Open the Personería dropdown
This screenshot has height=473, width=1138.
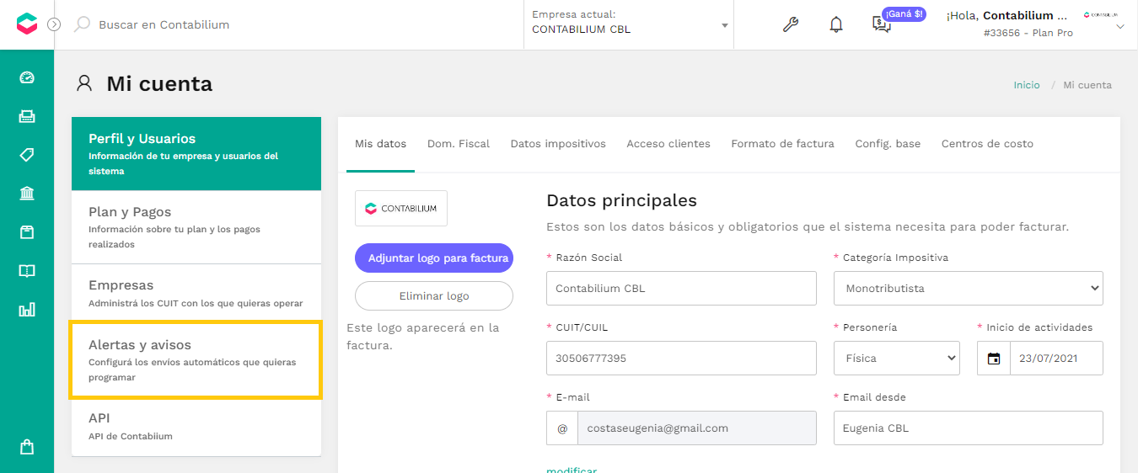click(x=897, y=358)
